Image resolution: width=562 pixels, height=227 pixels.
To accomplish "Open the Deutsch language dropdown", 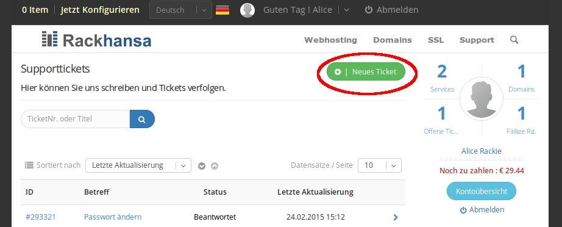I will (180, 10).
